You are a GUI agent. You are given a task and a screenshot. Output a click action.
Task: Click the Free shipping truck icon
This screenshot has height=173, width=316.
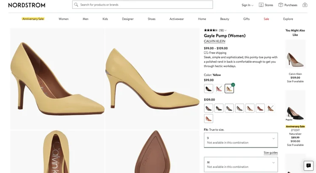point(206,53)
